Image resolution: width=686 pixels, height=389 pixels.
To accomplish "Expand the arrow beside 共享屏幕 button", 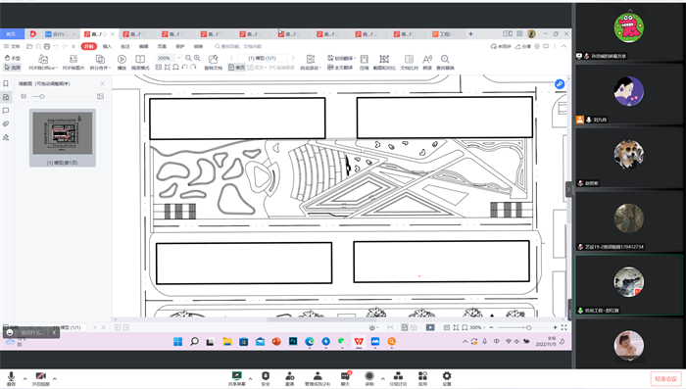I will 250,378.
